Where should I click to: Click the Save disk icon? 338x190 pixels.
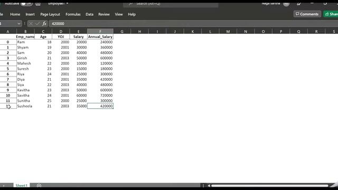38,4
